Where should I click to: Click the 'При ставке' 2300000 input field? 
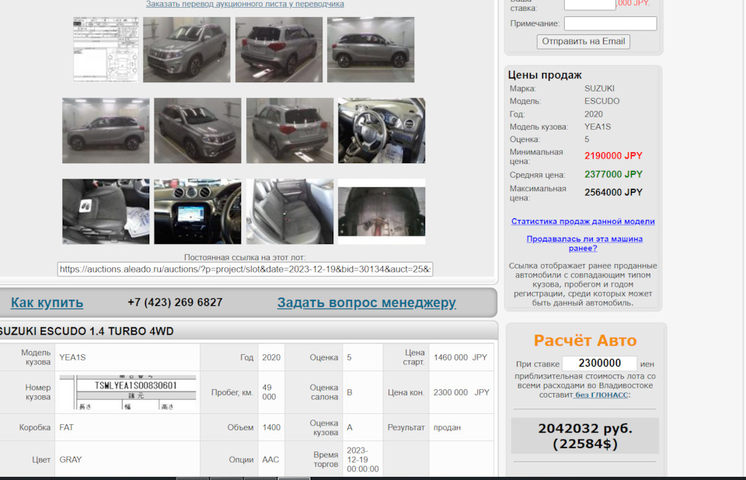point(599,363)
